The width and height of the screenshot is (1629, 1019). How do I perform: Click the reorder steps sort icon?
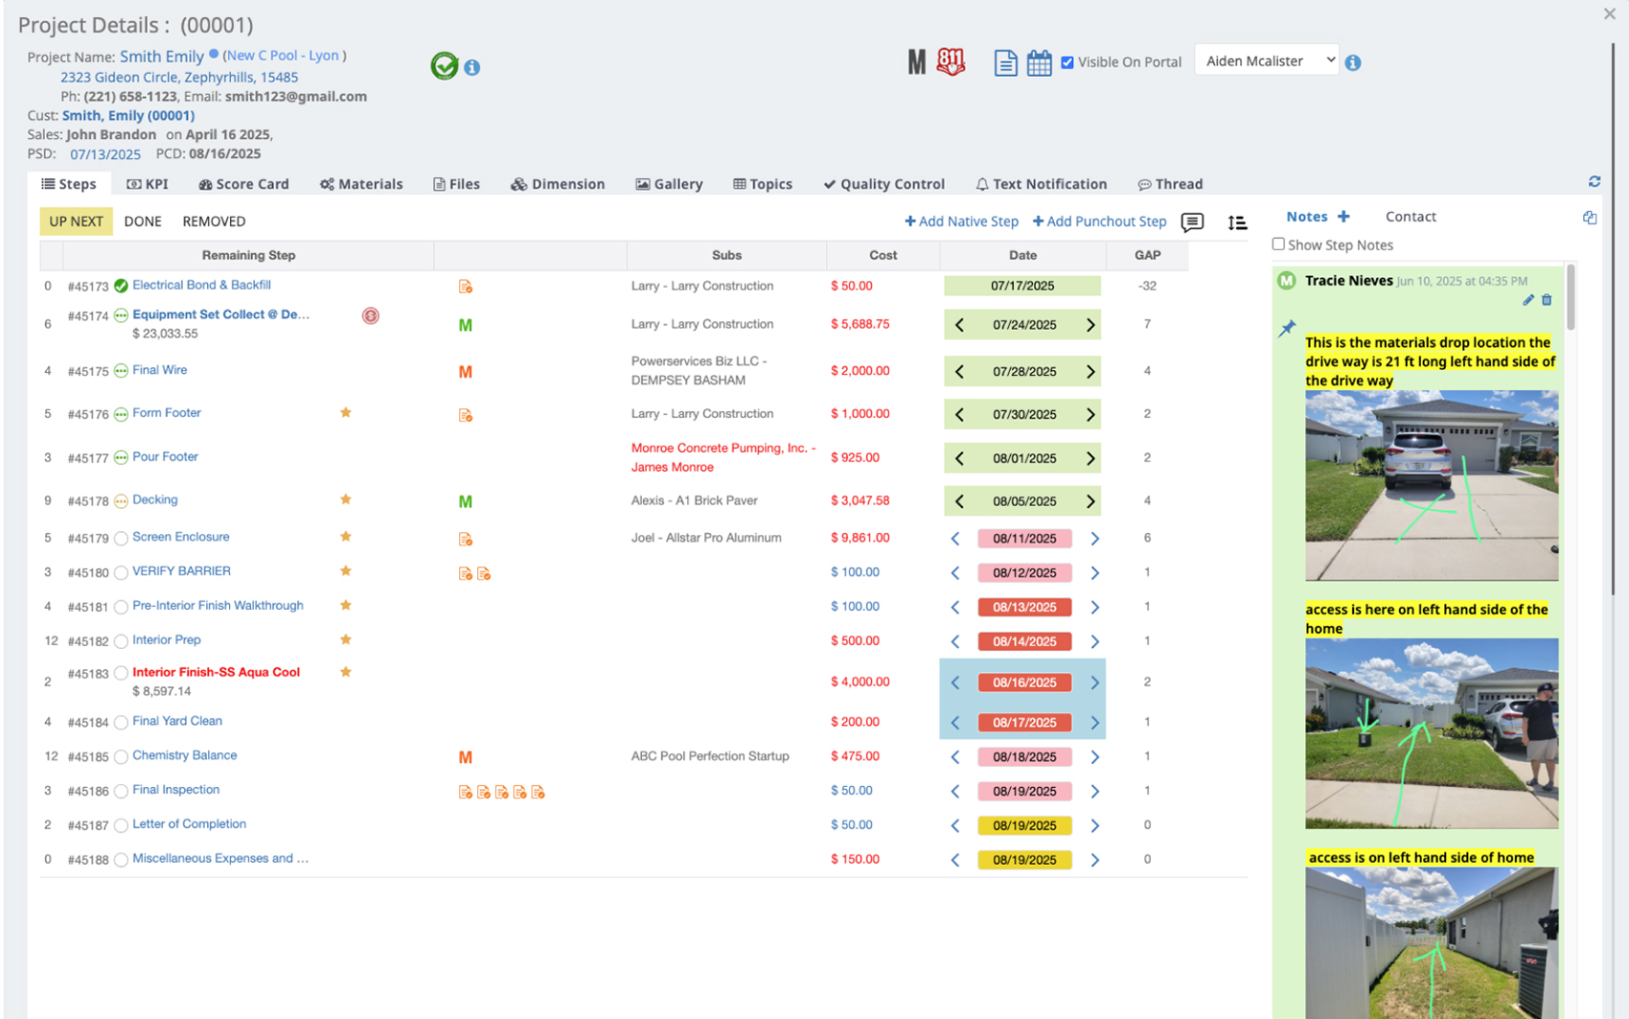(x=1237, y=222)
